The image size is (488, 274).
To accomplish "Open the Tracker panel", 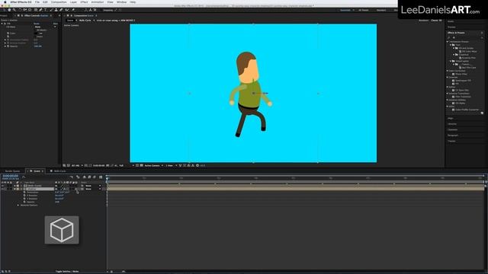I will point(451,141).
